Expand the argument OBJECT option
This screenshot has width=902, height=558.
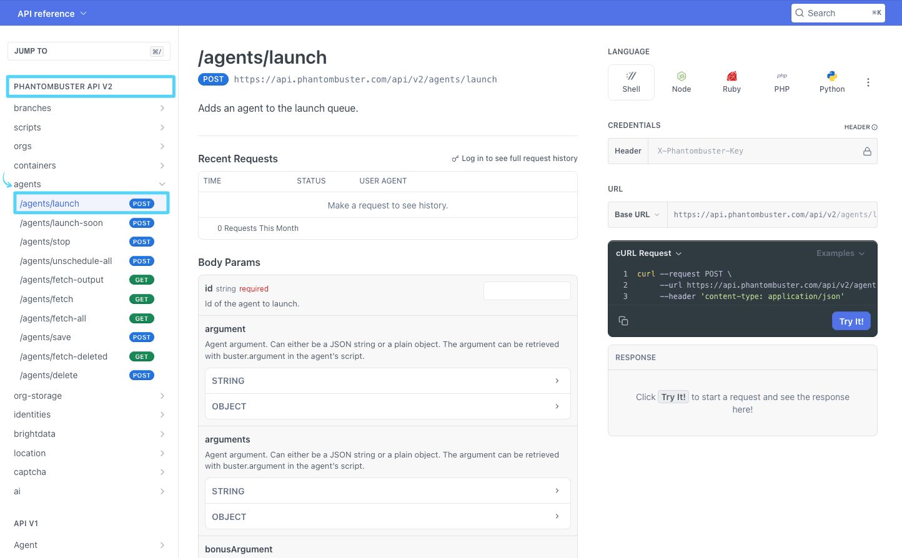[x=387, y=406]
